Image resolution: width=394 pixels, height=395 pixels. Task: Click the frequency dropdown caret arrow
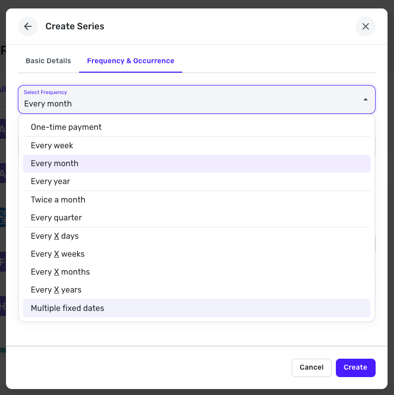click(x=366, y=99)
